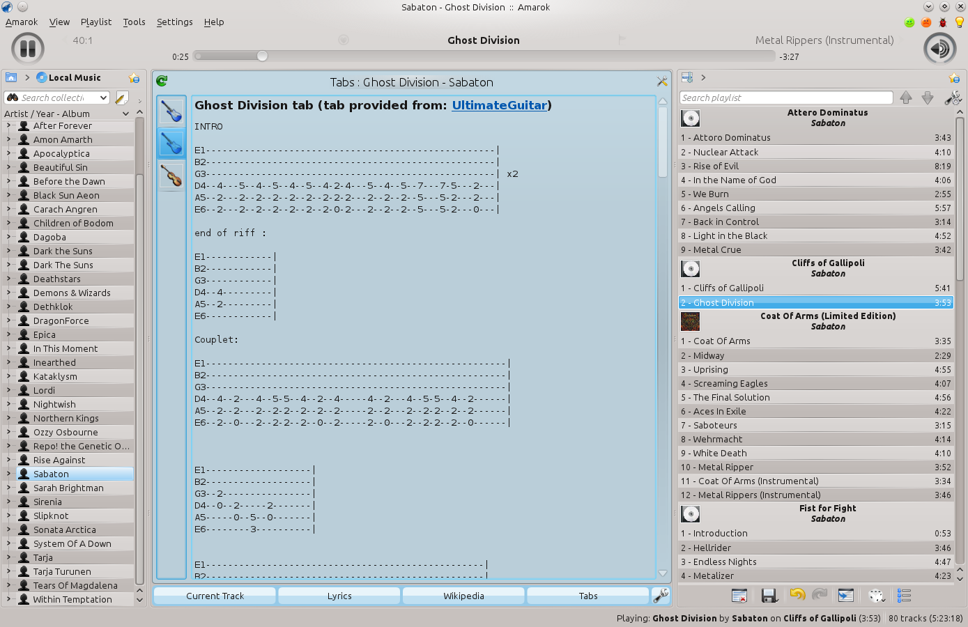Screen dimensions: 968x627
Task: Open playlist bookmarks star icon
Action: click(x=954, y=78)
